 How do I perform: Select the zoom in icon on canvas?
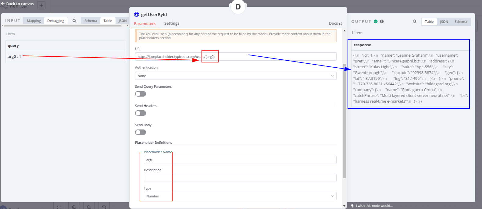pos(74,207)
